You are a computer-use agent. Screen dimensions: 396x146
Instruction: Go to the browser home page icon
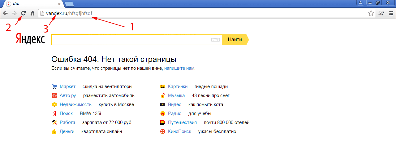click(x=32, y=13)
